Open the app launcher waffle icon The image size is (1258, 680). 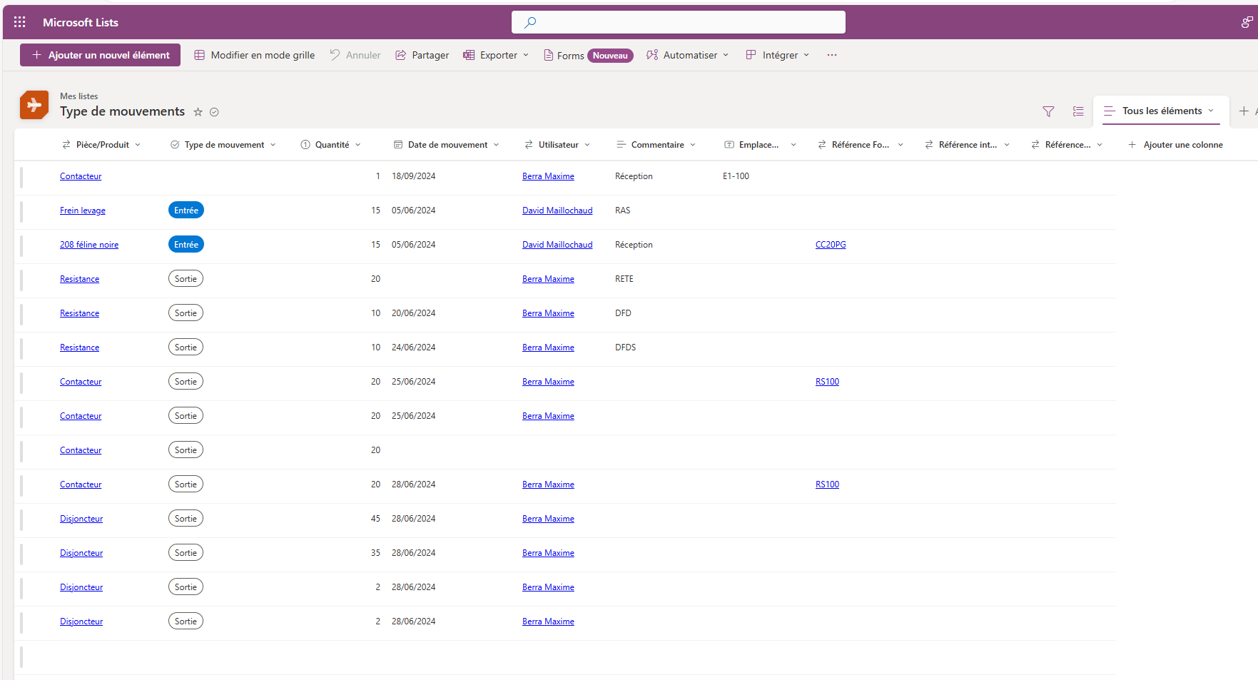pyautogui.click(x=20, y=22)
